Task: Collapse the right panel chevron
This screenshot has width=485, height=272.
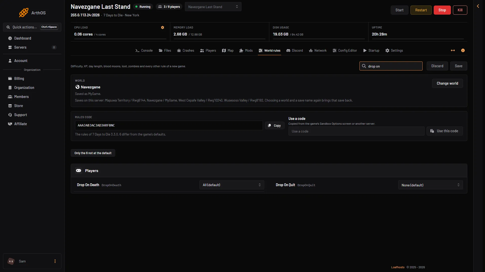Action: (478, 6)
